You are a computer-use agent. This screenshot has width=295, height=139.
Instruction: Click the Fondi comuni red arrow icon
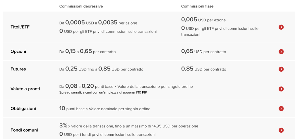[x=281, y=130]
